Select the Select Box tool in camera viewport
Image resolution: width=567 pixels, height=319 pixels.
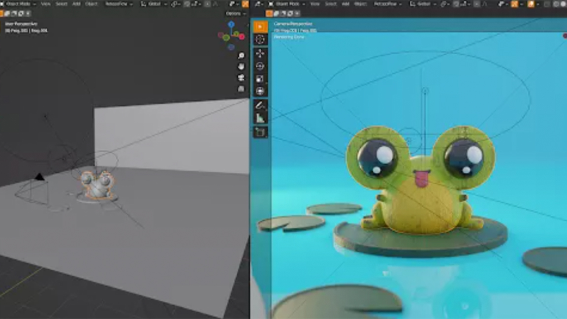260,27
